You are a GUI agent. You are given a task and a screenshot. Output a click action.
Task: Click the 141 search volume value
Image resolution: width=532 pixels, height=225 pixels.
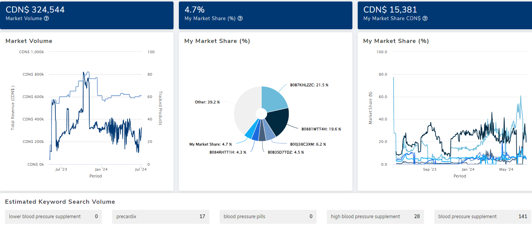point(523,217)
